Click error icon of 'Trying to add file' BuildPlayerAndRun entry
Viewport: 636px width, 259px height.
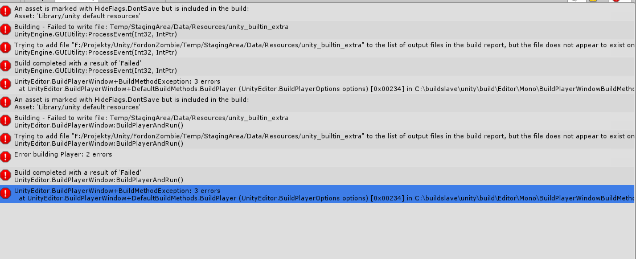point(6,139)
